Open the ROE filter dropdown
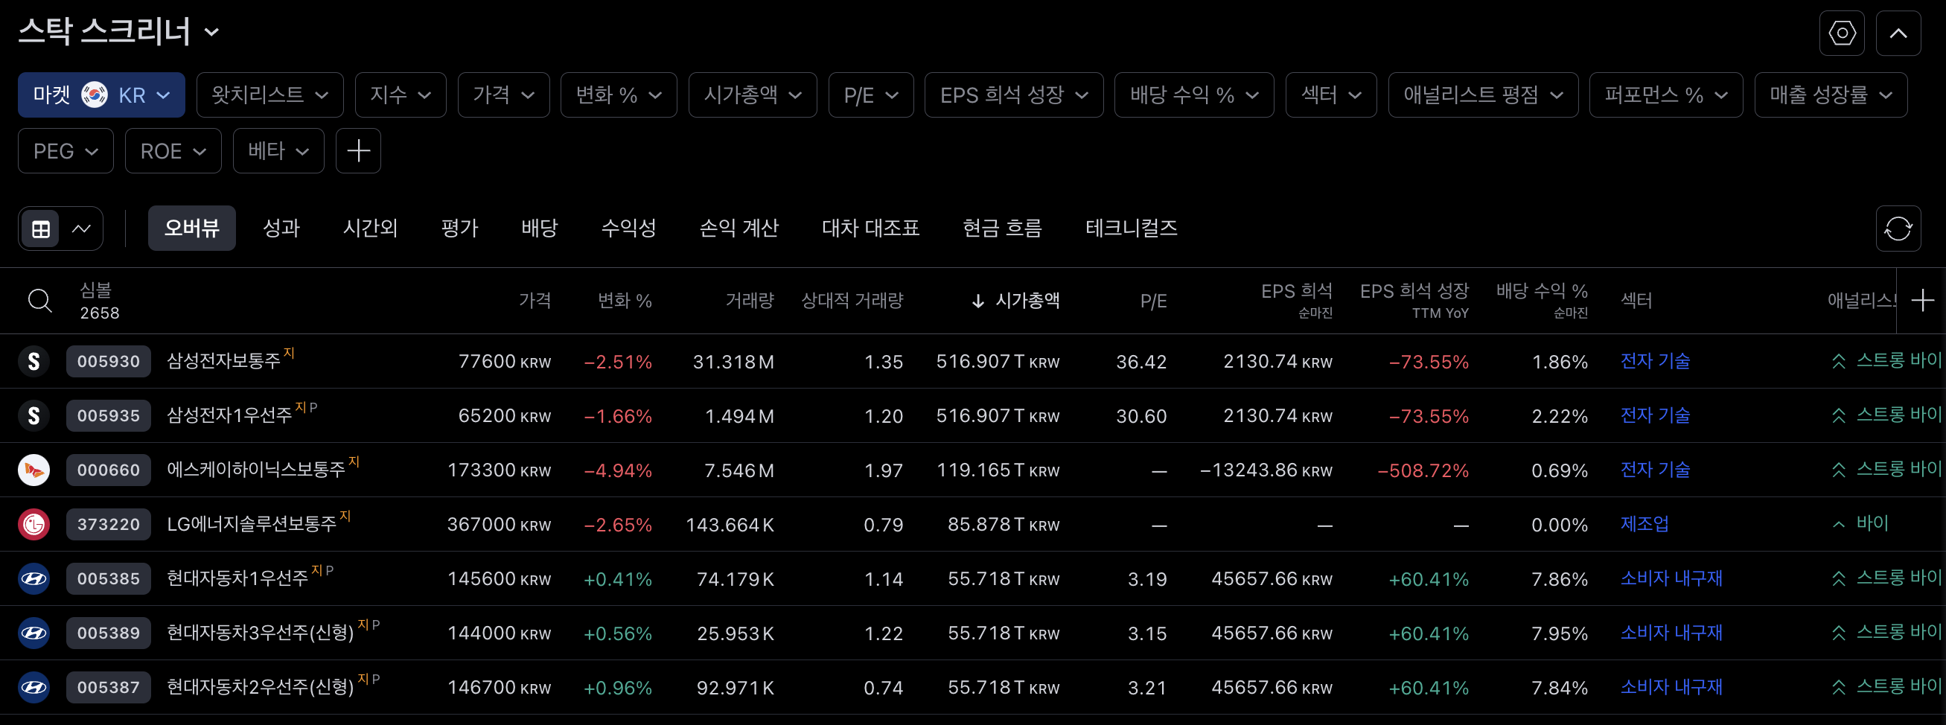The image size is (1946, 725). (x=173, y=151)
